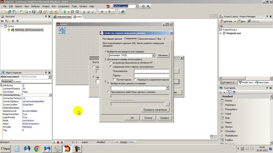Click the Pause toolbar icon
273x153 pixels.
tap(73, 12)
